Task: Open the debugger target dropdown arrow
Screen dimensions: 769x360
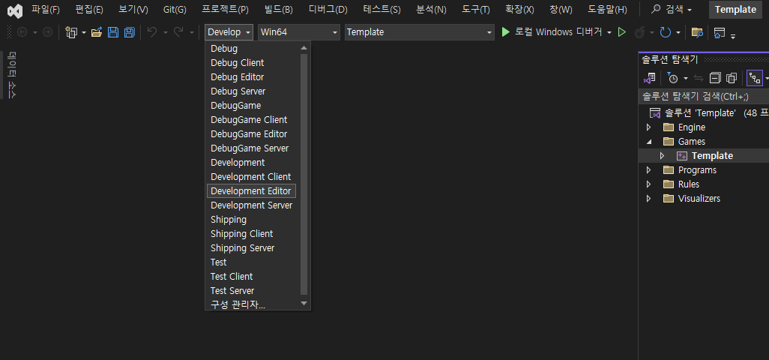Action: click(609, 33)
